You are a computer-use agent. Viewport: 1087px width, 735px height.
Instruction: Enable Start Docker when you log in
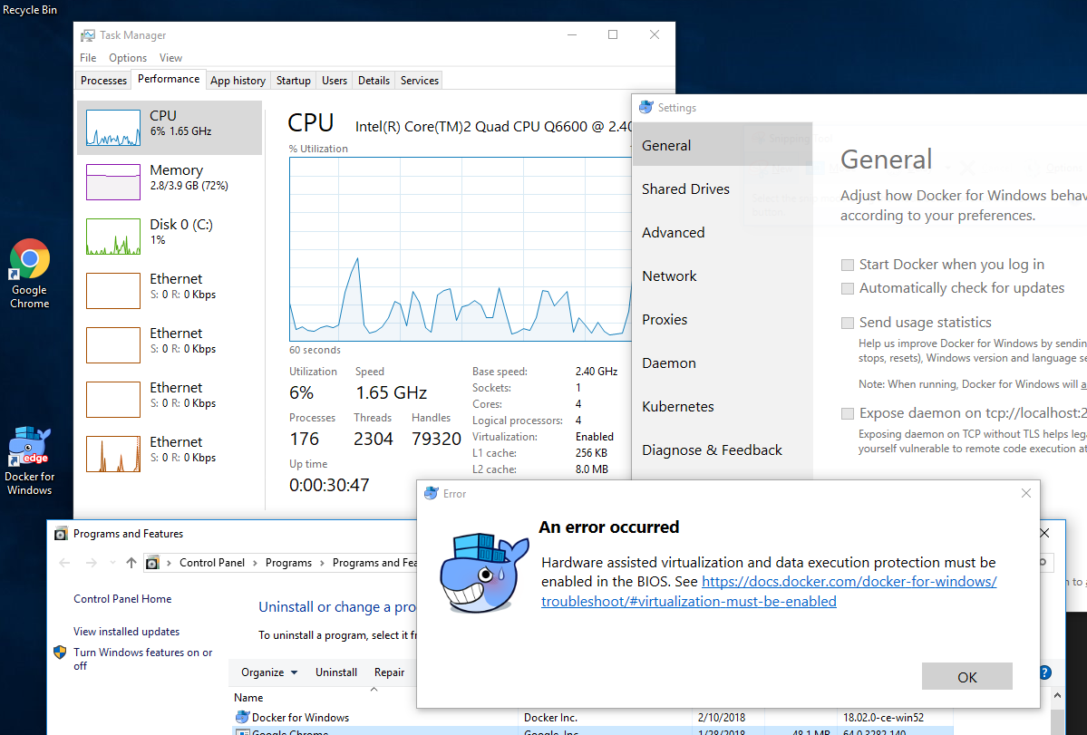pos(847,265)
